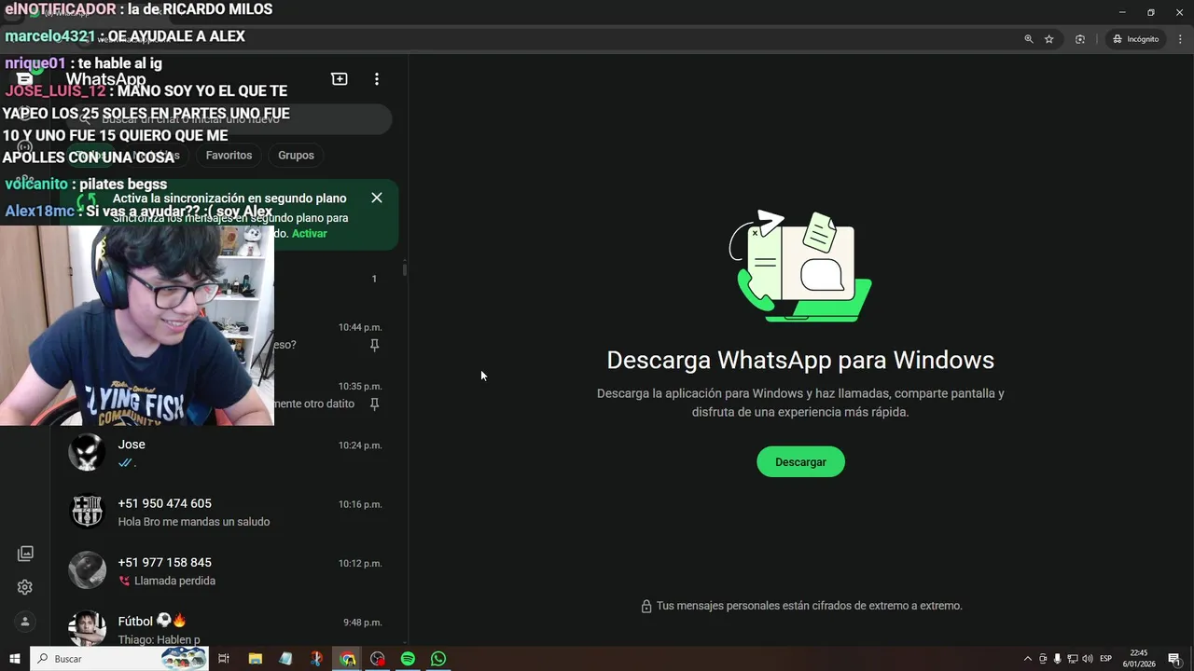Viewport: 1194px width, 671px height.
Task: Open the WhatsApp three-dot menu
Action: (x=377, y=79)
